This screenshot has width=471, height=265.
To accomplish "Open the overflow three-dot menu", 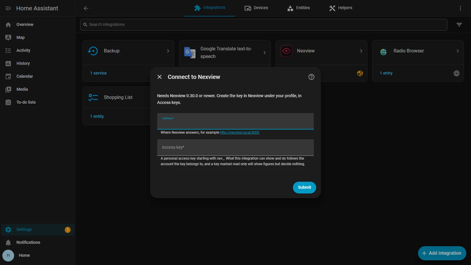I will coord(460,8).
